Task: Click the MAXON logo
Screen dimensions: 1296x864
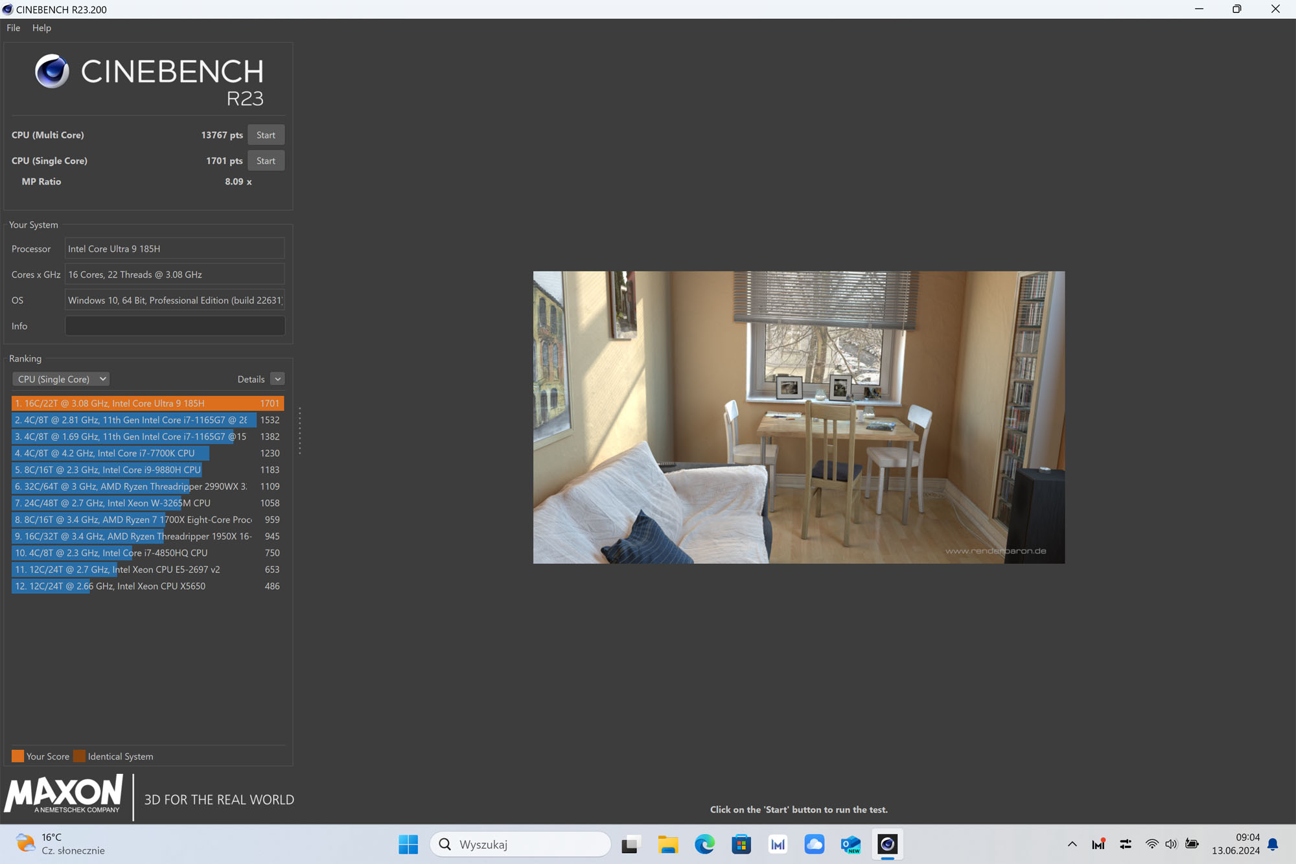Action: click(64, 795)
